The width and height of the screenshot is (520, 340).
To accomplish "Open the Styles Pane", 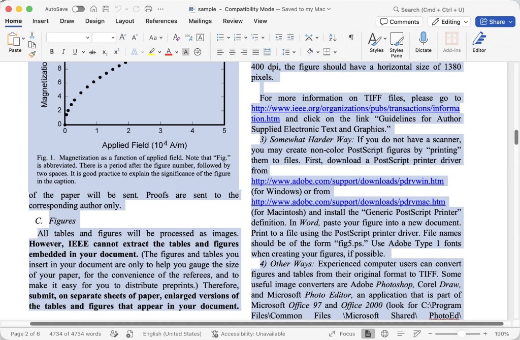I will point(396,45).
